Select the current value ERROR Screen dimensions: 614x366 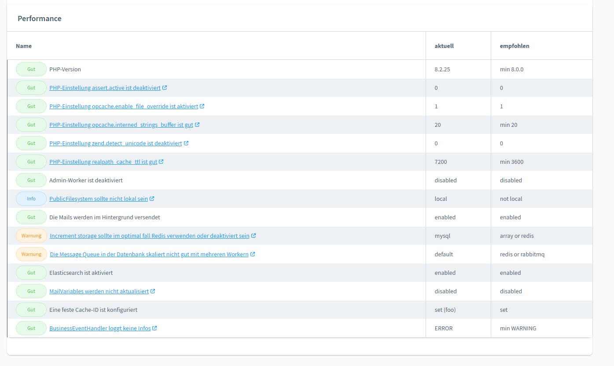pos(444,328)
